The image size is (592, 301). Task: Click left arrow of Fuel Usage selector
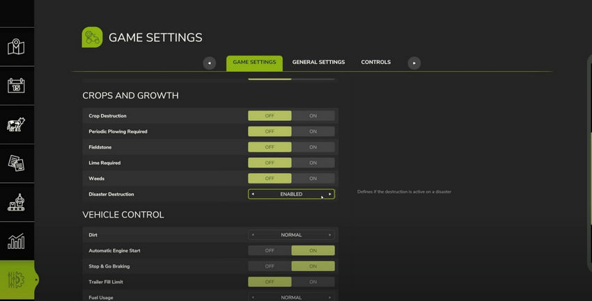click(253, 298)
